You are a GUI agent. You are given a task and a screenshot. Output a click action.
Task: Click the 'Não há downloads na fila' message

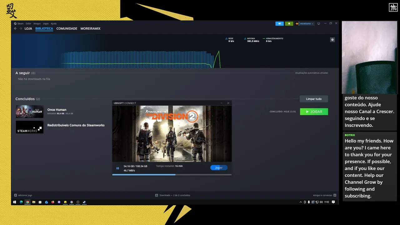tap(34, 79)
